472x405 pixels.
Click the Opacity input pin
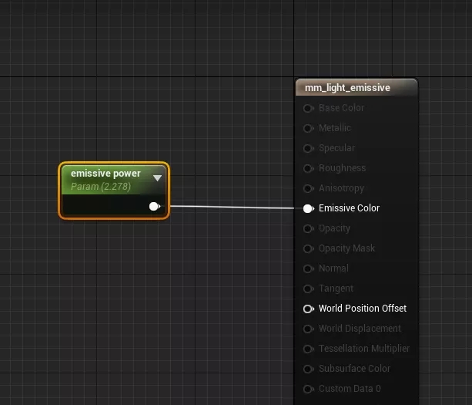[308, 228]
